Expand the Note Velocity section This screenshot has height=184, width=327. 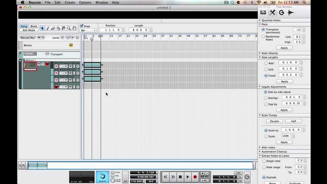tap(260, 53)
